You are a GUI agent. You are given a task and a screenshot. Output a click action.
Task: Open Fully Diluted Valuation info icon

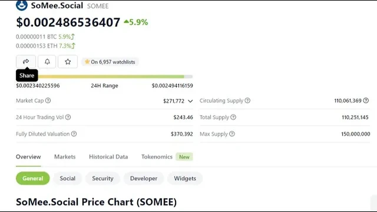[74, 134]
